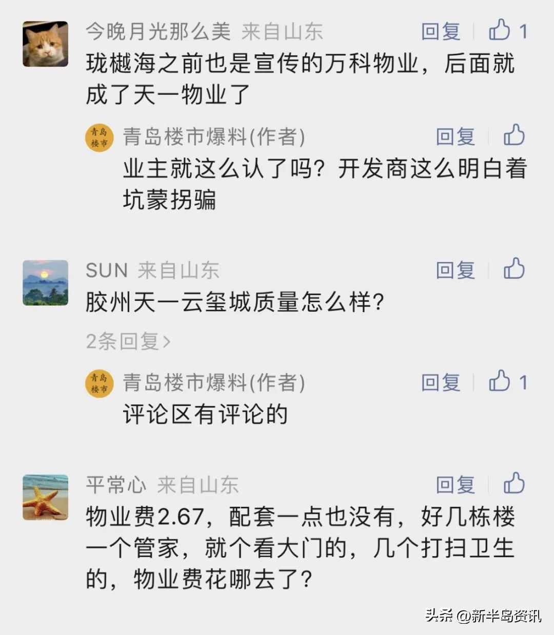Screen dimensions: 554x635
Task: Open first 青岛楼市爆料(作者) author name
Action: click(213, 136)
